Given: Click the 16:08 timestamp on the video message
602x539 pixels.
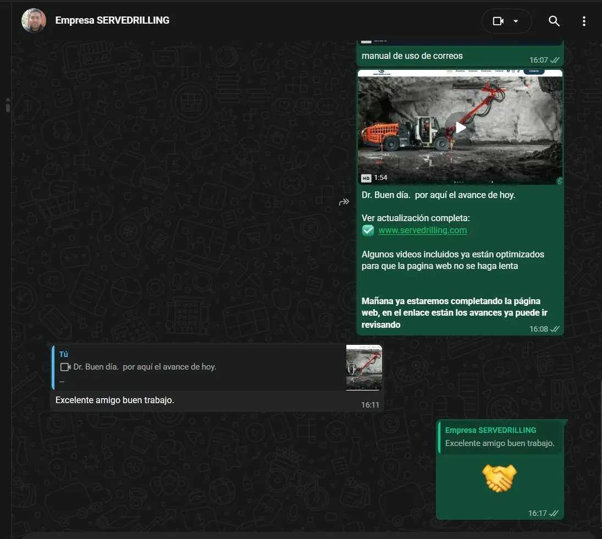Looking at the screenshot, I should pos(538,329).
